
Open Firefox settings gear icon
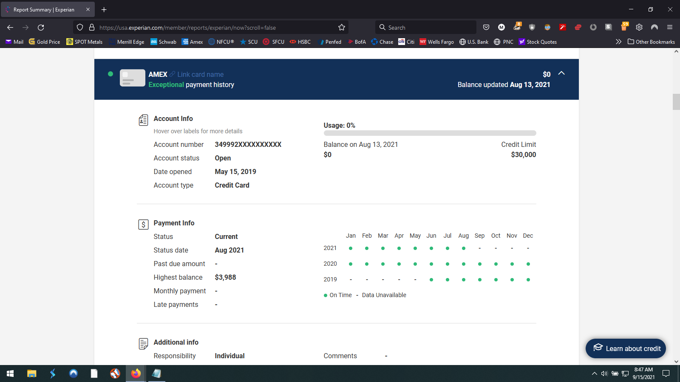[639, 27]
